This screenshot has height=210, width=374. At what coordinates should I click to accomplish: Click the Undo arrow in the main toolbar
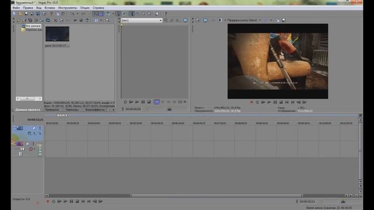(x=72, y=14)
